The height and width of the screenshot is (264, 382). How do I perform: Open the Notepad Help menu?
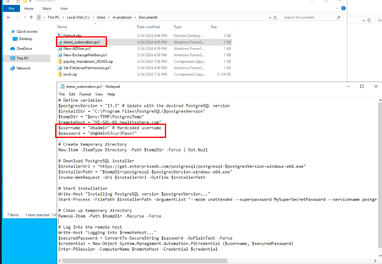[111, 94]
